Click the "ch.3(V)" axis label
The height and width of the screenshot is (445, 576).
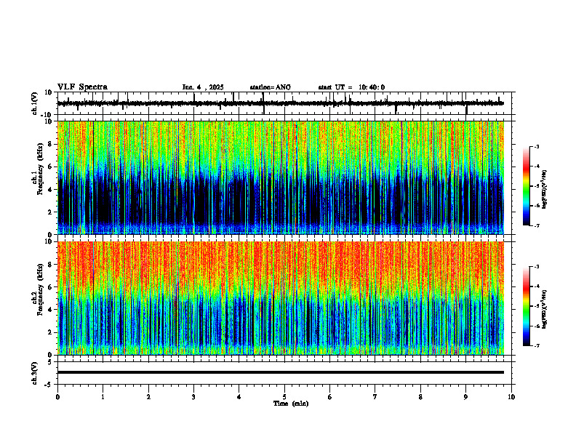click(x=34, y=373)
